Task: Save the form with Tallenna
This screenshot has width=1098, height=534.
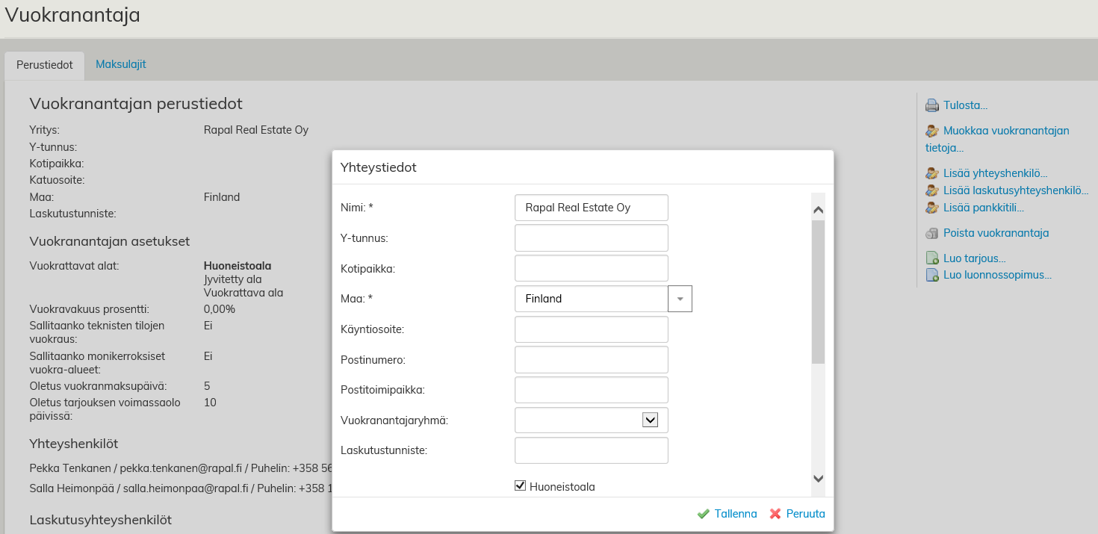Action: point(727,514)
